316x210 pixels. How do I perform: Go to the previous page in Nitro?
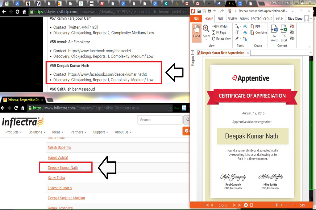tap(212, 205)
